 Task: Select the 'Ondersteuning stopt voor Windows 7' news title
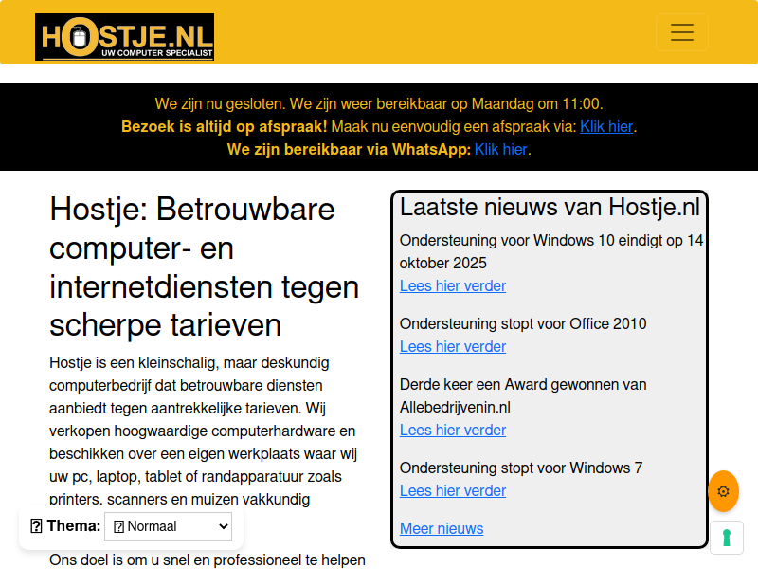[x=521, y=468]
